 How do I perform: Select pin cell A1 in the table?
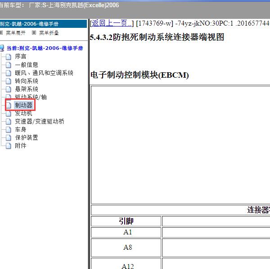(126, 232)
